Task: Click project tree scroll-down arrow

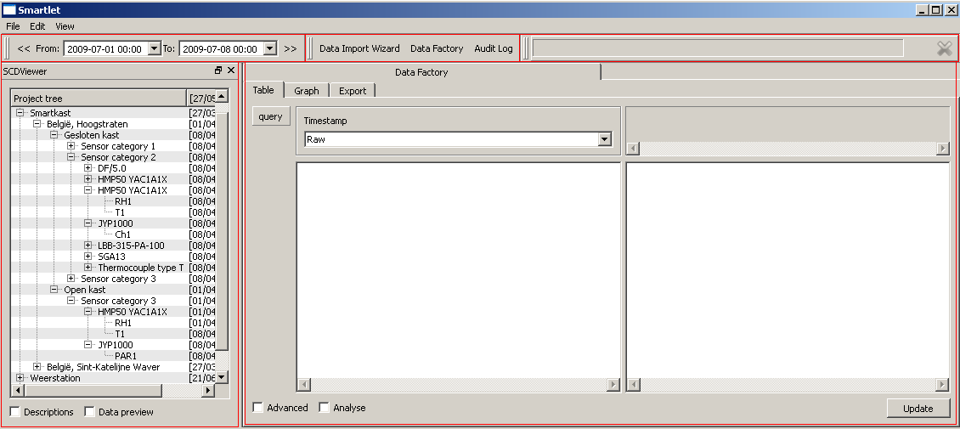Action: pos(223,377)
